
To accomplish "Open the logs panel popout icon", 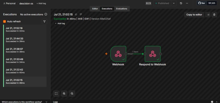I will point(212,102).
